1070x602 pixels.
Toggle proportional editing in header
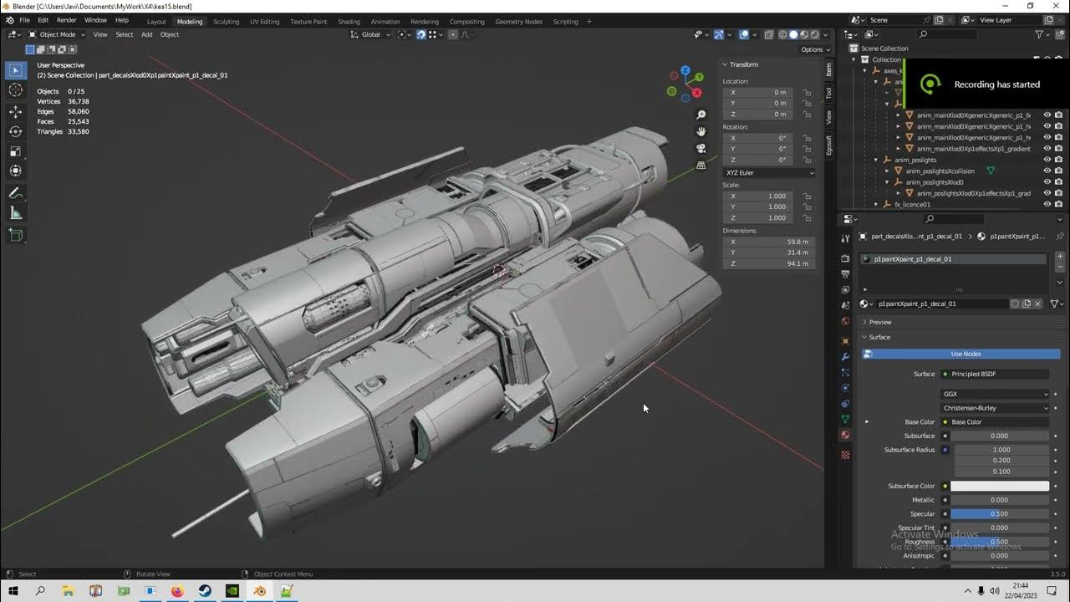pyautogui.click(x=451, y=34)
